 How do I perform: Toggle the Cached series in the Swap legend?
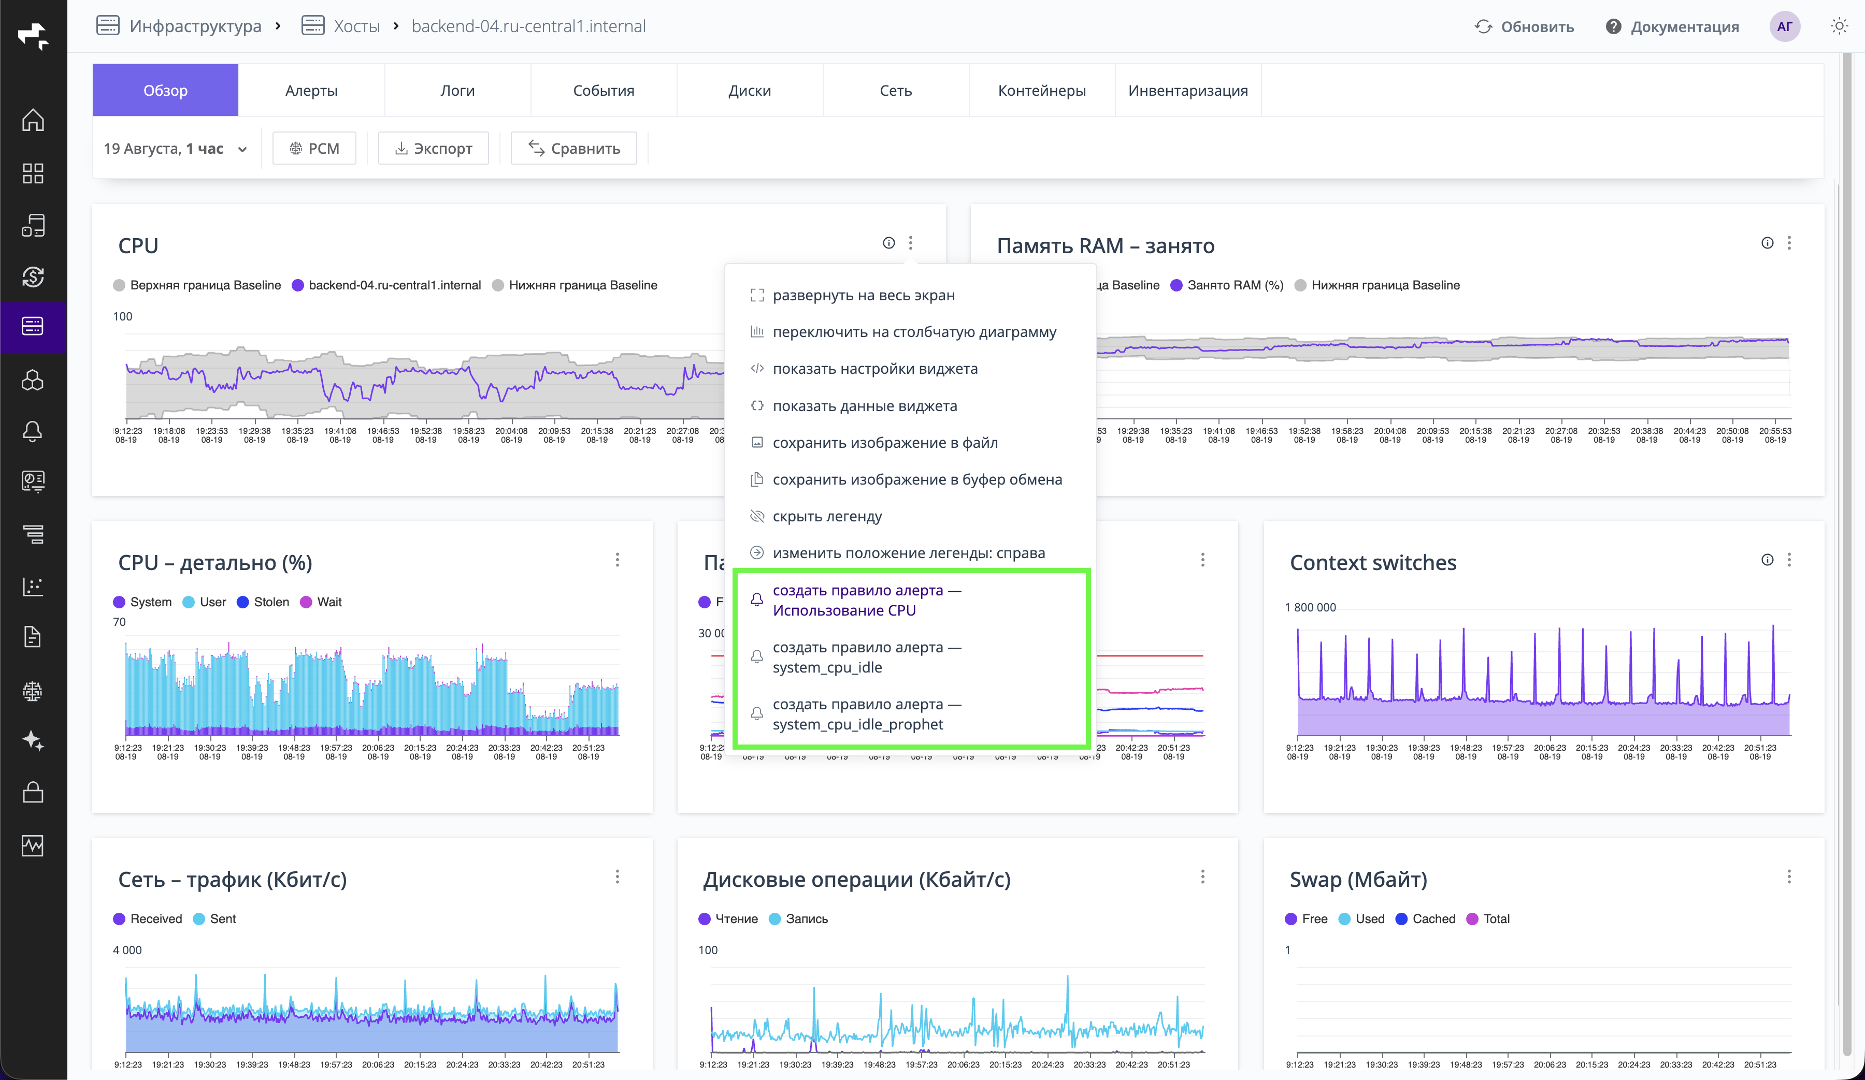[1425, 919]
